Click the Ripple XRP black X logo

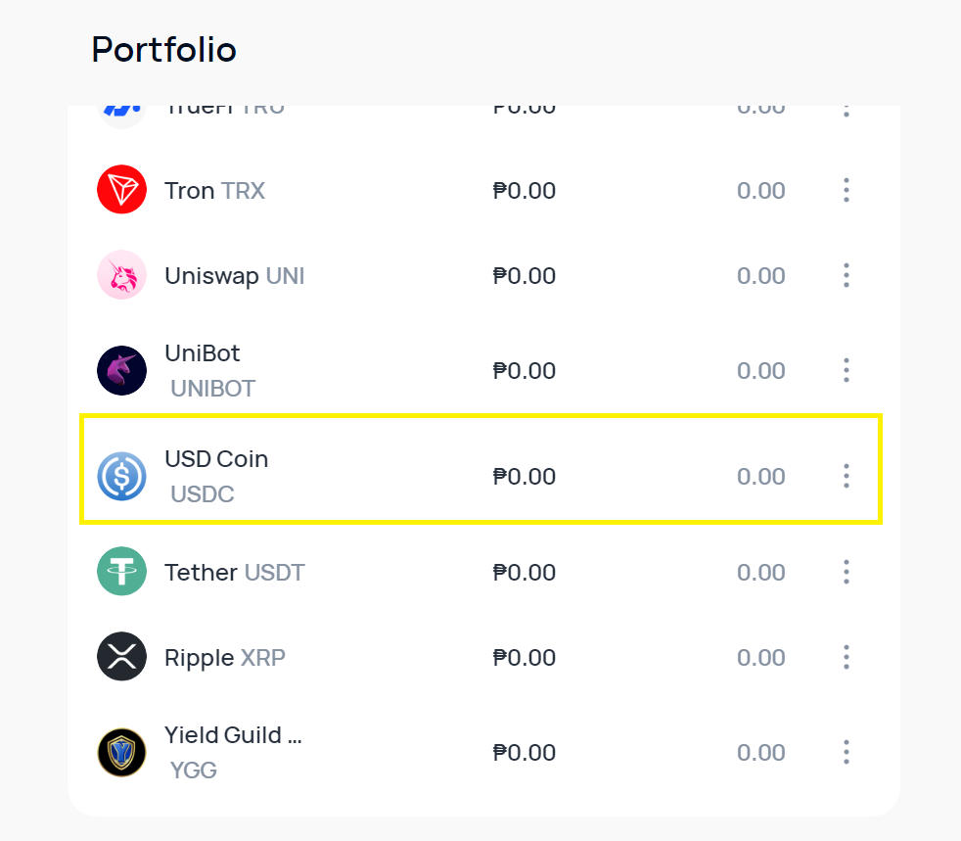tap(122, 657)
